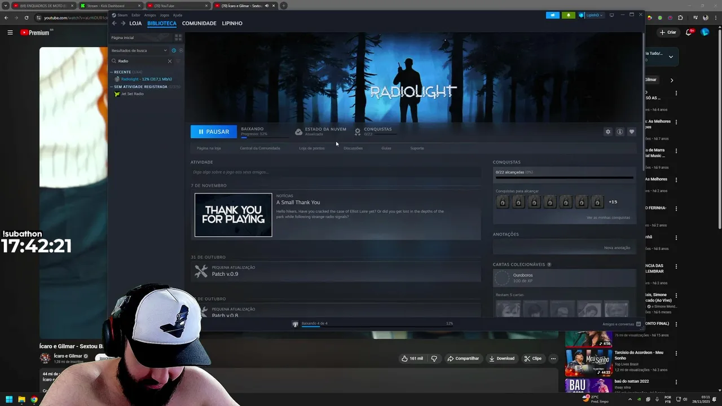This screenshot has height=406, width=722.
Task: Add Radiolight to favorites with heart icon
Action: point(631,131)
